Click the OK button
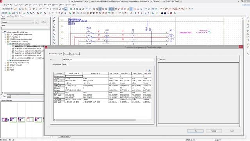Viewport: 250px width, 141px height. point(195,131)
